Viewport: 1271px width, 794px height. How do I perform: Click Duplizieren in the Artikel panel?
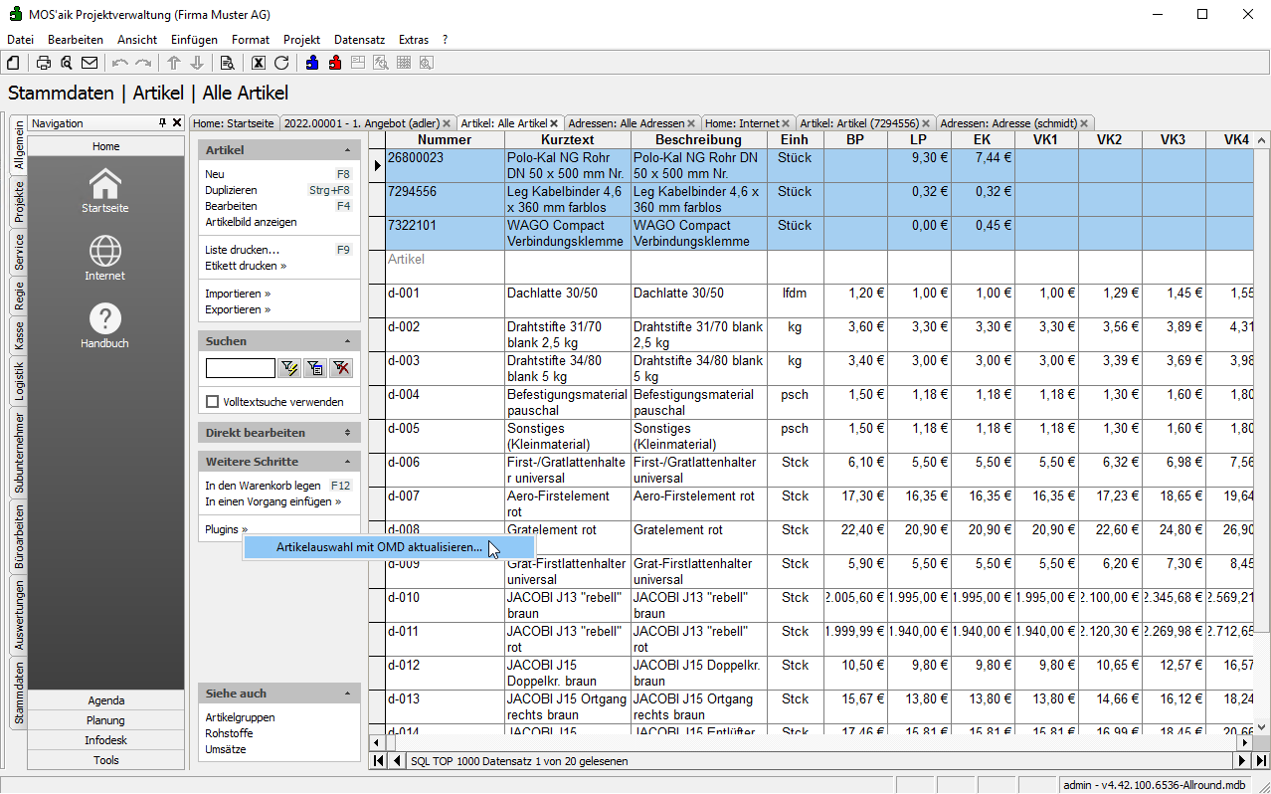pyautogui.click(x=231, y=190)
